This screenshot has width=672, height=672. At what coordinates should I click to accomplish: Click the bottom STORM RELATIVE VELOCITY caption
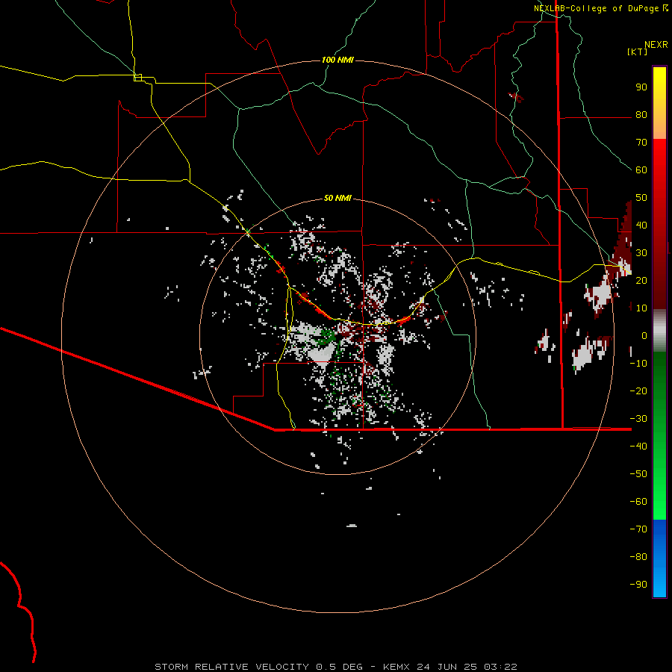335,667
